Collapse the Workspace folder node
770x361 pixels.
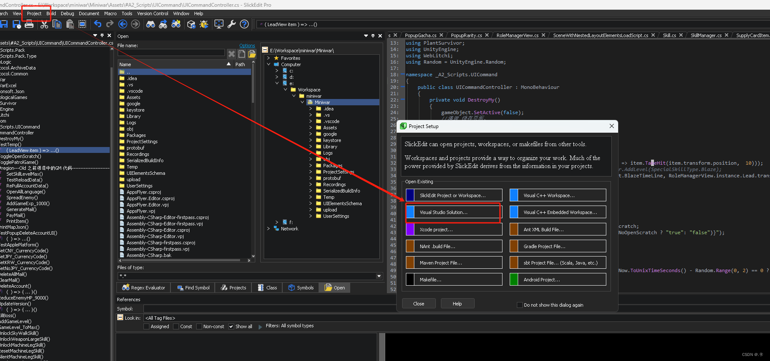pyautogui.click(x=285, y=90)
